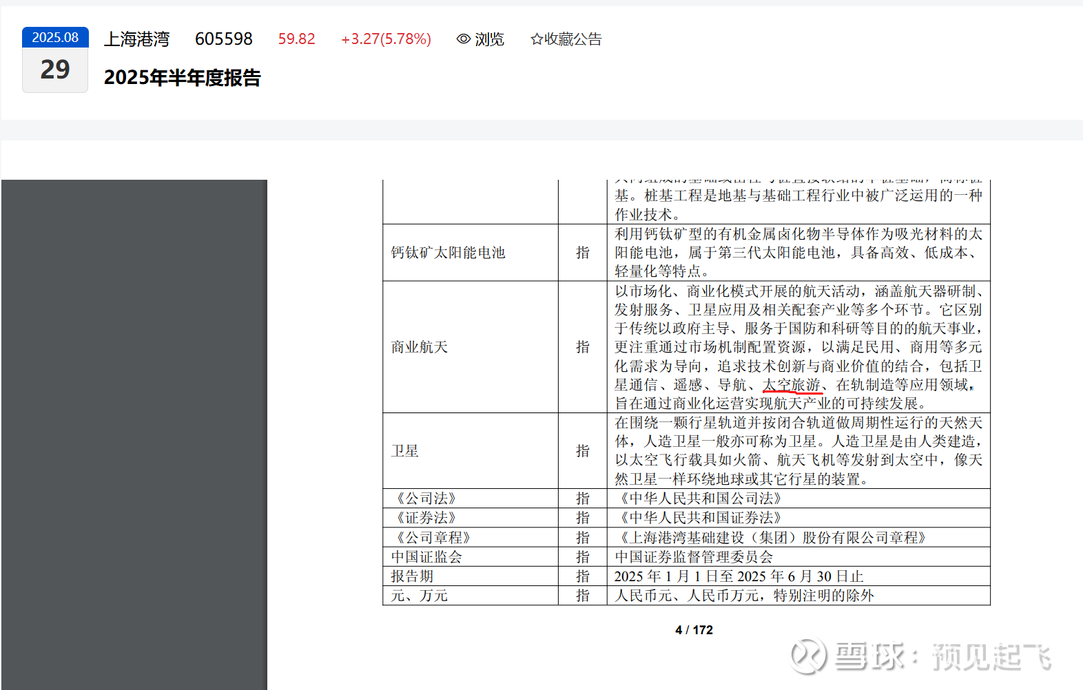The height and width of the screenshot is (690, 1083).
Task: Click the star icon to favorite announcement
Action: [537, 39]
